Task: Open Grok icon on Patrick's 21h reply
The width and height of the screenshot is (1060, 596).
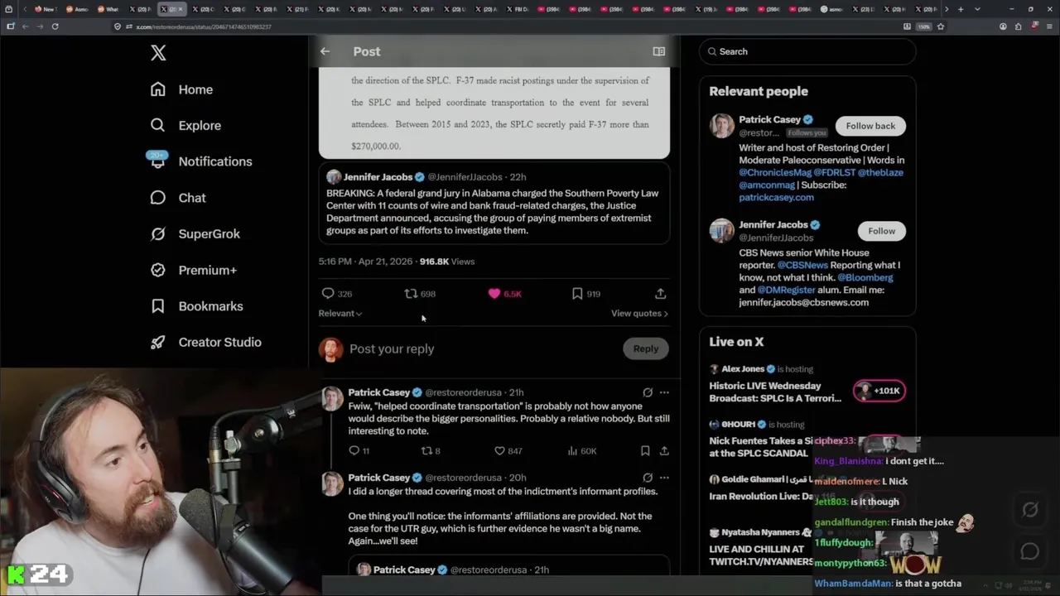Action: click(x=648, y=392)
